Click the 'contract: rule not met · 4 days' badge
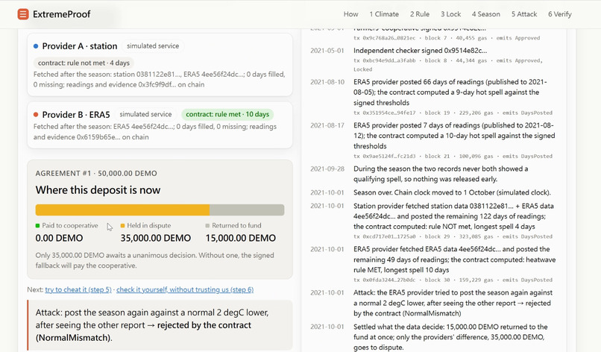Image resolution: width=601 pixels, height=352 pixels. point(84,63)
